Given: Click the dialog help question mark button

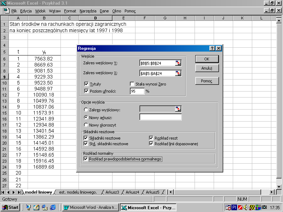Looking at the screenshot, I should point(212,48).
